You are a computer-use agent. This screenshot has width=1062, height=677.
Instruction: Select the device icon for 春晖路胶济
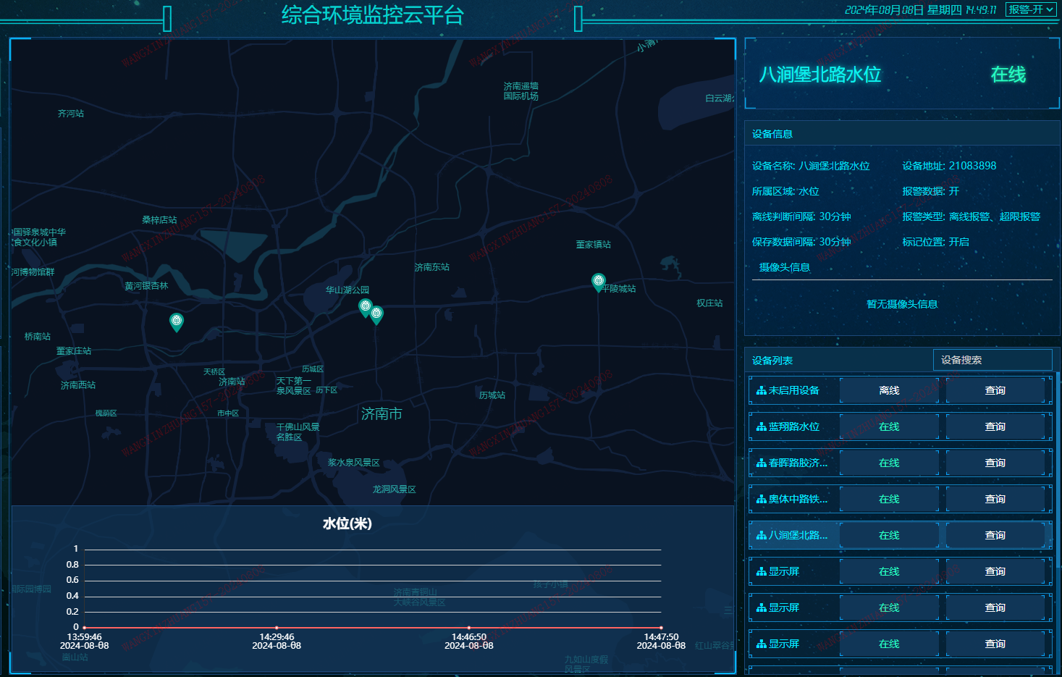[x=761, y=463]
